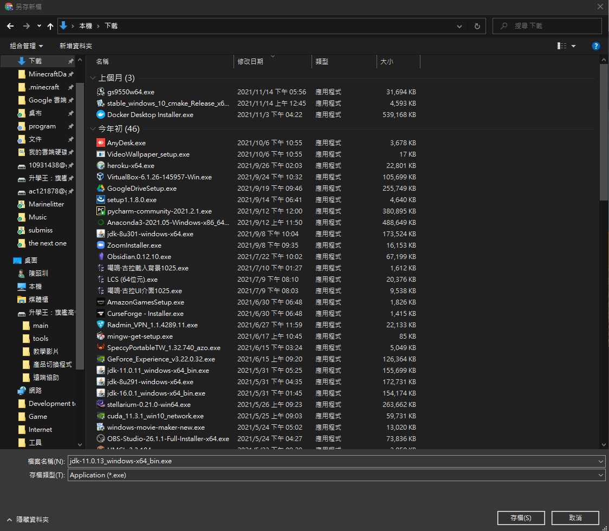Click the file list vertical scrollbar
Viewport: 609px width, 531px height.
(x=604, y=132)
